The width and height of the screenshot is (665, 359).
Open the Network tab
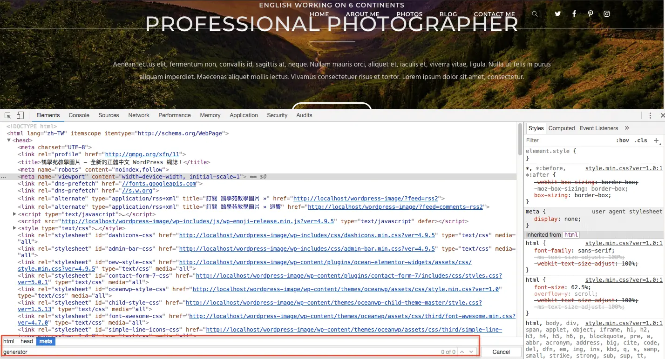click(x=139, y=115)
